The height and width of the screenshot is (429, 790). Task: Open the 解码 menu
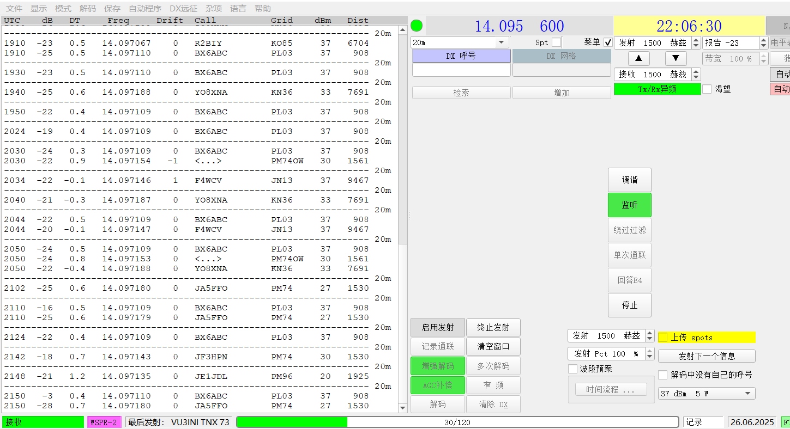click(88, 9)
